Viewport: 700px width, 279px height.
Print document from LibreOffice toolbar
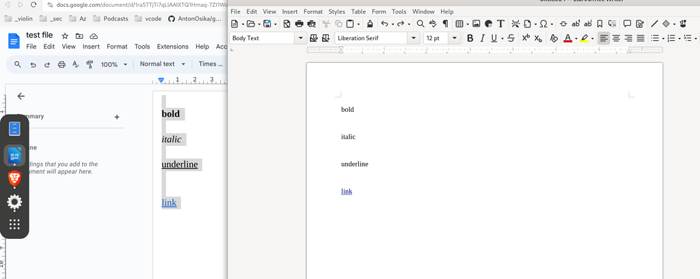299,24
